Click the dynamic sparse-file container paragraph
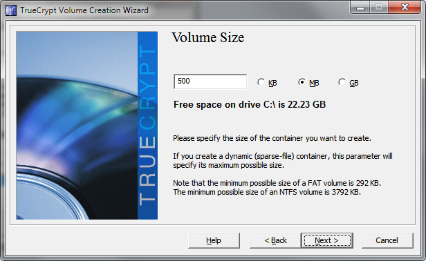This screenshot has height=261, width=426. pos(283,161)
